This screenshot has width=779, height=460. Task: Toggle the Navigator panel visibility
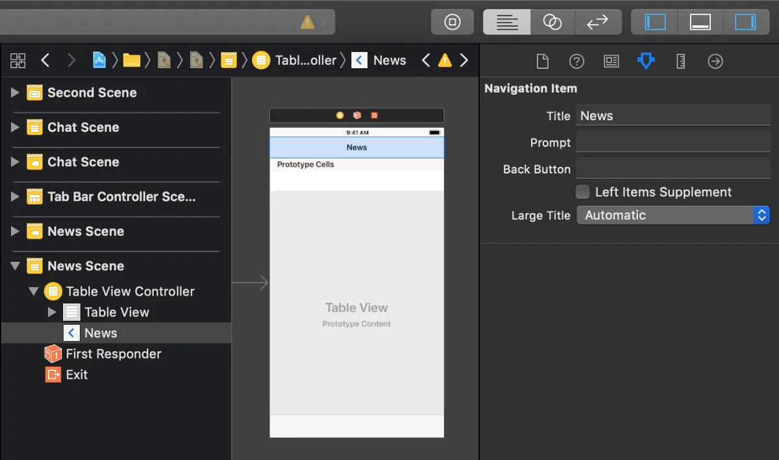tap(655, 22)
